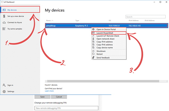This screenshot has height=111, width=169.
Task: Select Copy IPv4 address option
Action: click(105, 42)
